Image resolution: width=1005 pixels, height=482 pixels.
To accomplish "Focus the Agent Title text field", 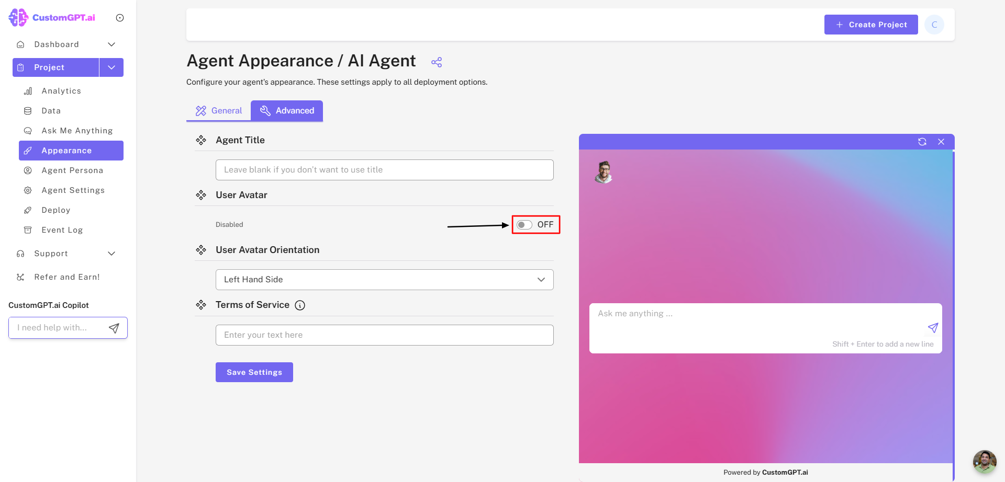I will (x=385, y=170).
